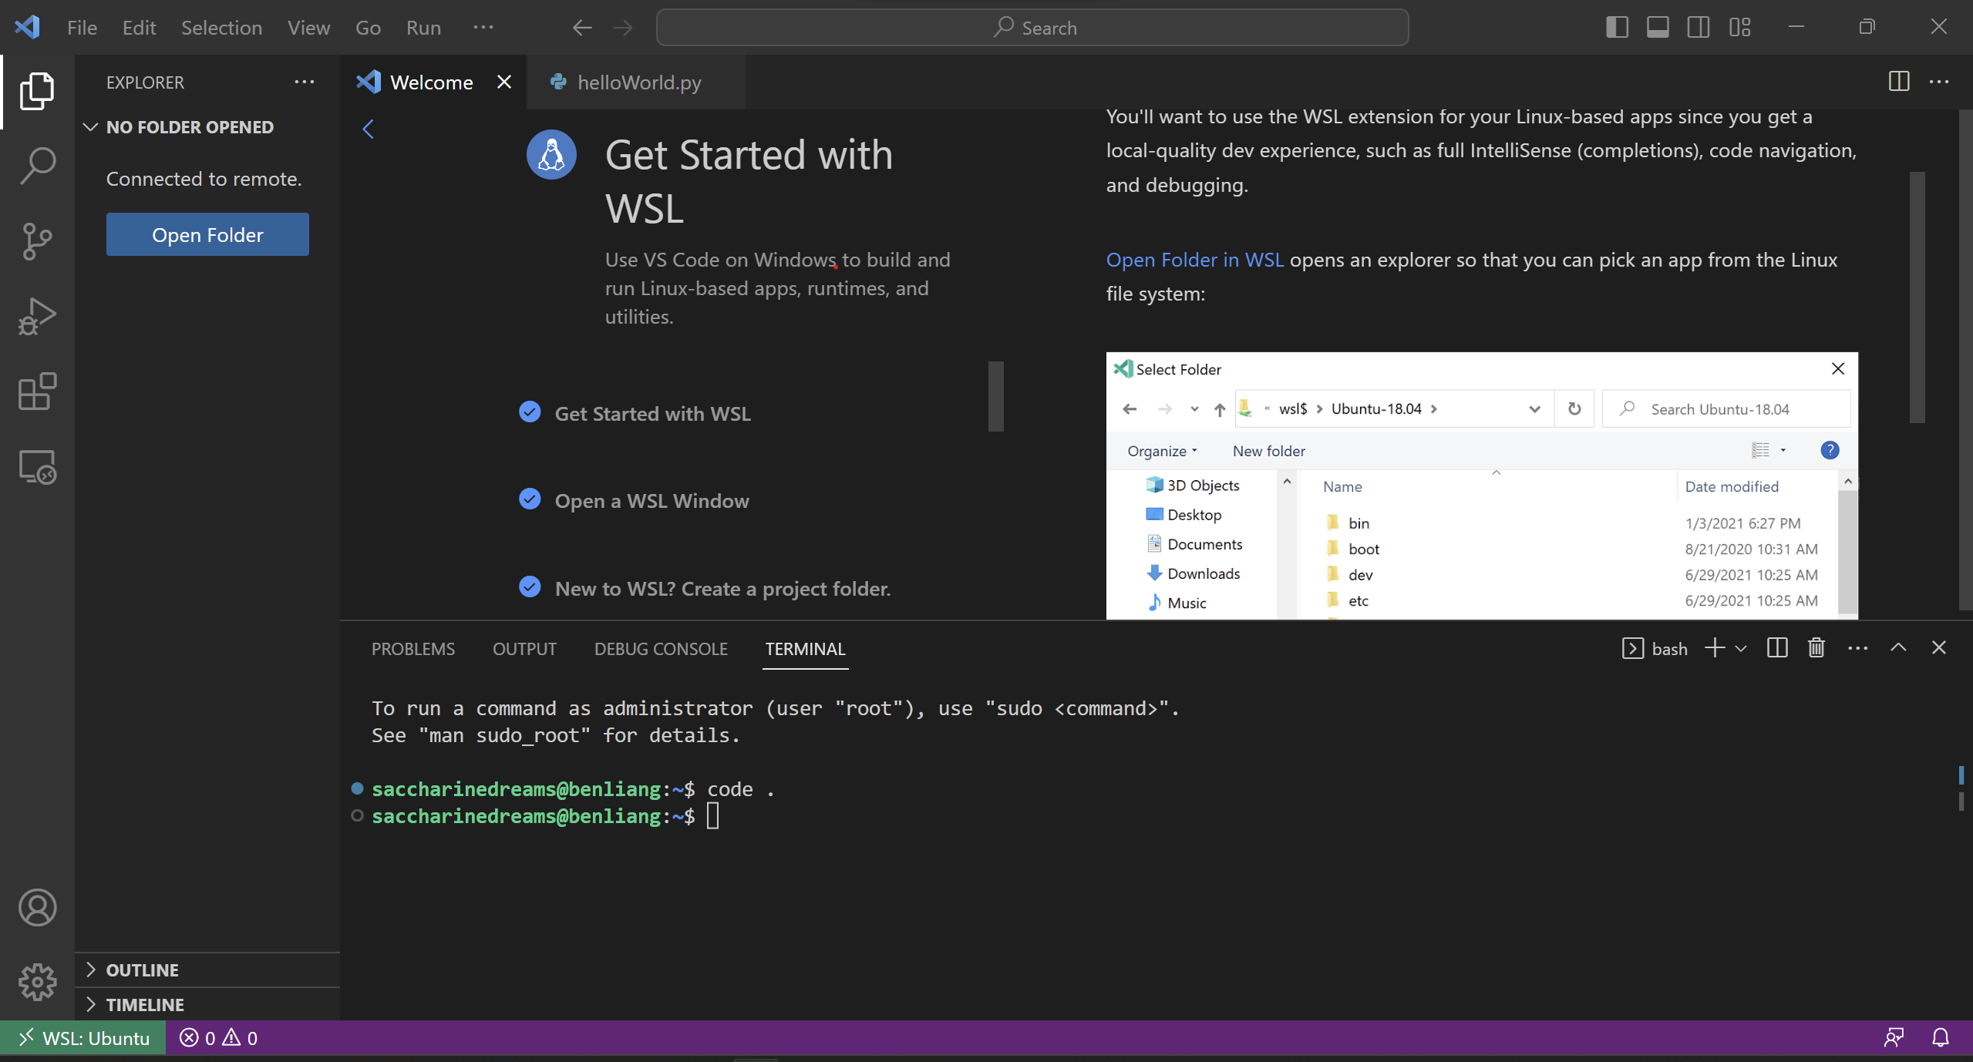
Task: Go back with the navigation arrow
Action: [582, 28]
